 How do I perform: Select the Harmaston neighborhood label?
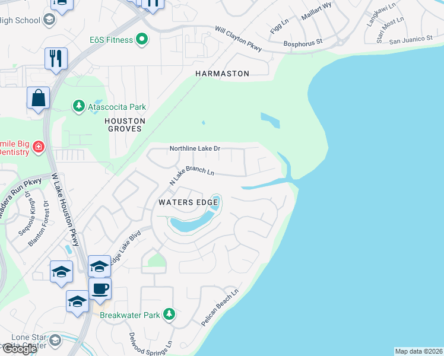click(222, 74)
